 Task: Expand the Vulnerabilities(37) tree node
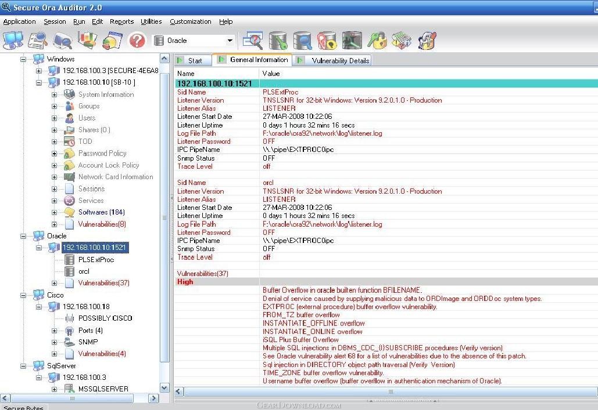(54, 283)
